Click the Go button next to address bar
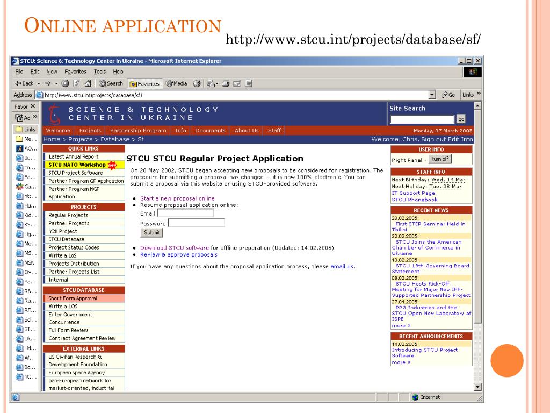Viewport: 550px width, 413px height. 448,95
